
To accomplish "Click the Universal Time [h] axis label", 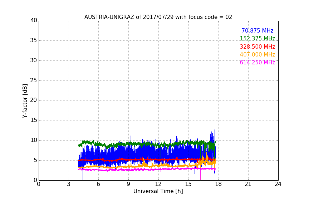I will tap(158, 191).
